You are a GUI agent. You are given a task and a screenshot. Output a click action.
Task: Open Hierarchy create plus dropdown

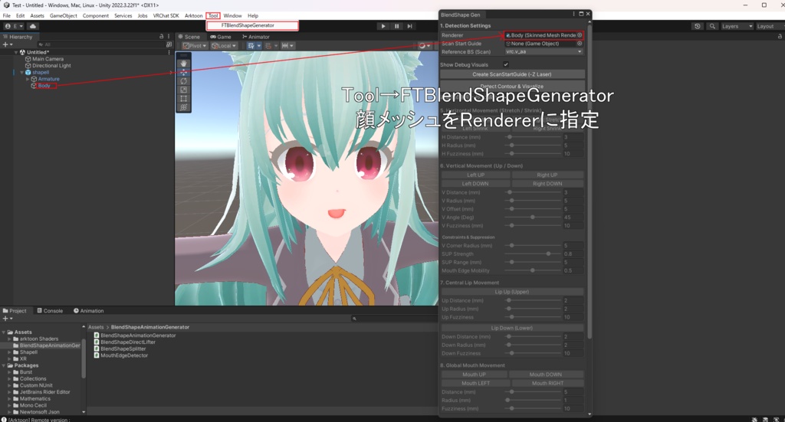coord(8,44)
